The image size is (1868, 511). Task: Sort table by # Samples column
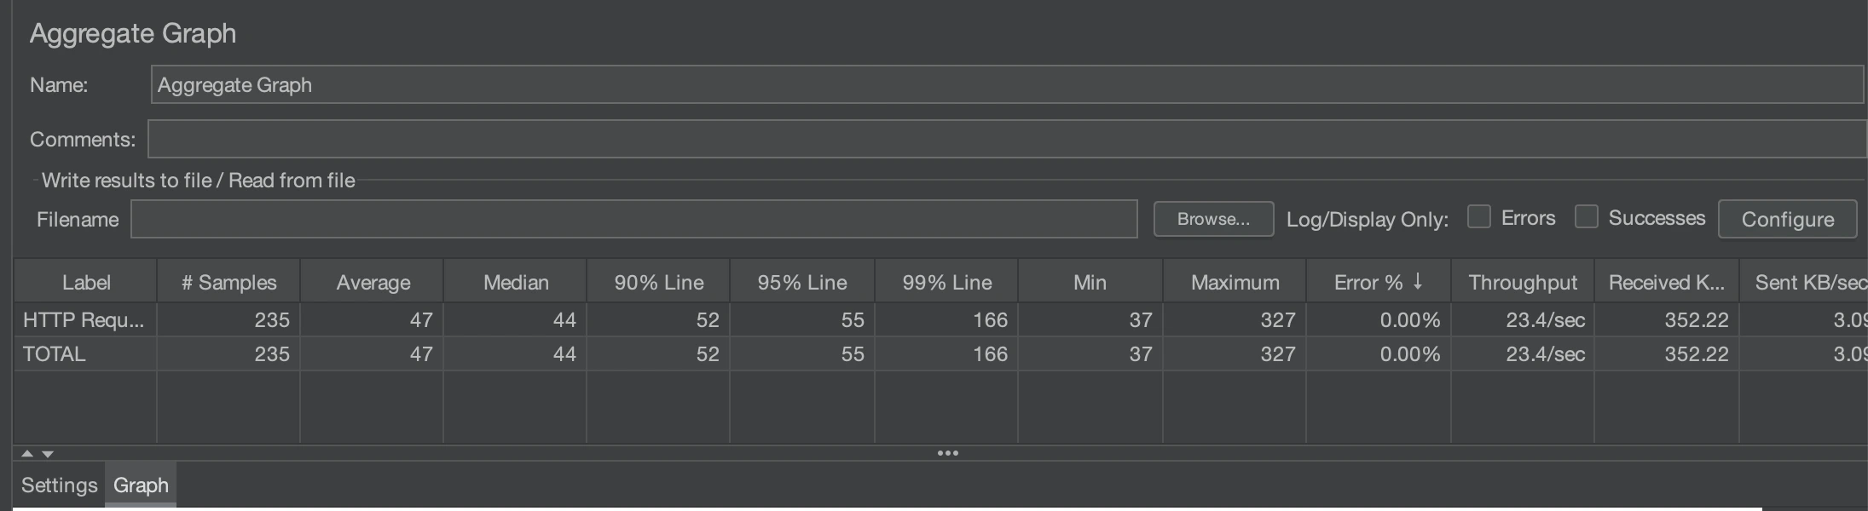pos(228,283)
